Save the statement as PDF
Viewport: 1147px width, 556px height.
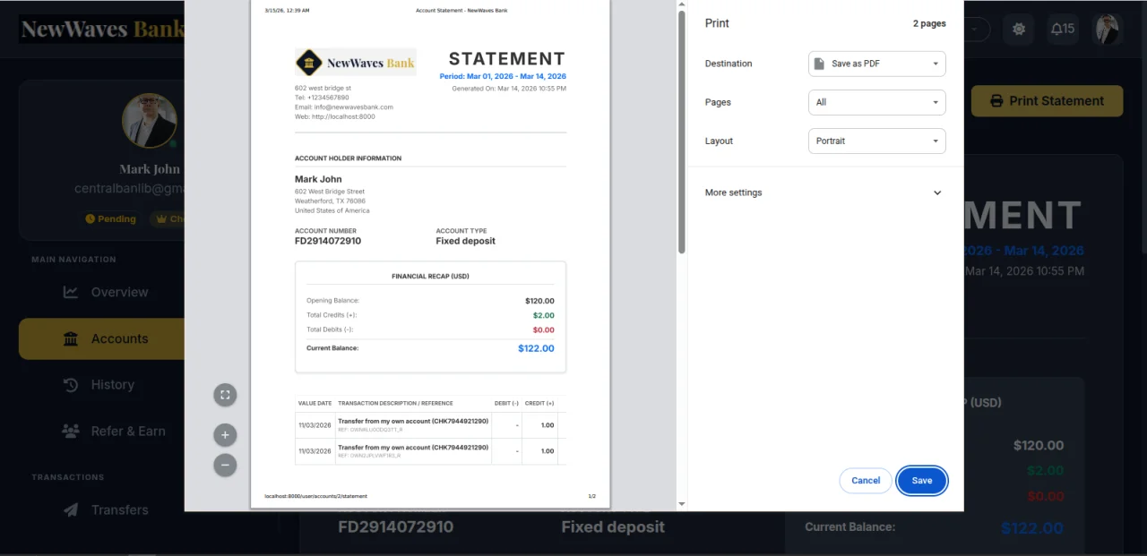pos(922,481)
